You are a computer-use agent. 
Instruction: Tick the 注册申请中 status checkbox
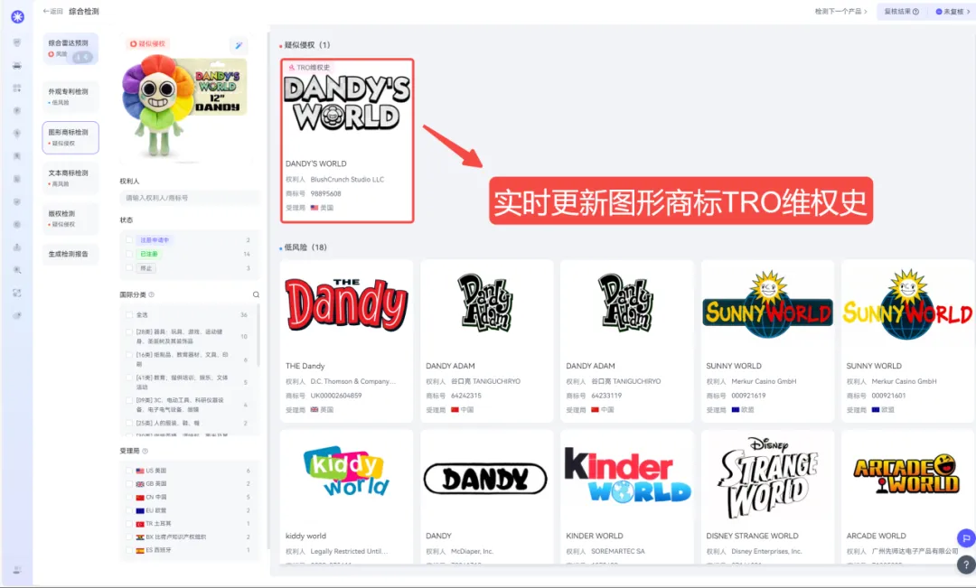[129, 240]
